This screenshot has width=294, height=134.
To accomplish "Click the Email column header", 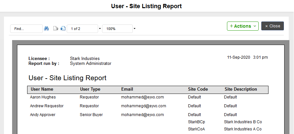I will 127,89.
